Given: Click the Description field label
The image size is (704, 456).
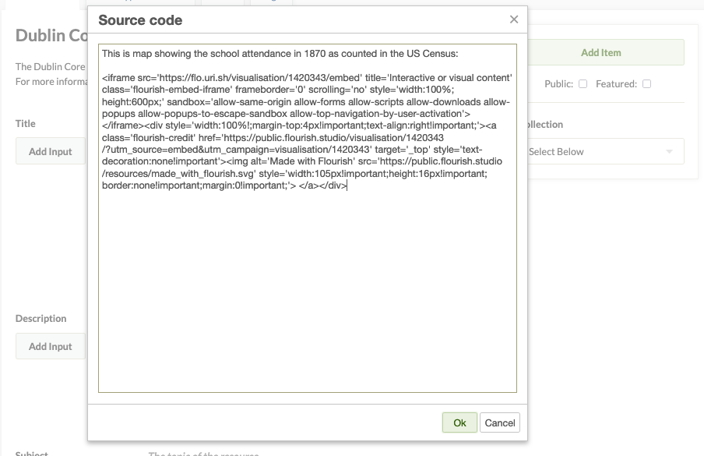Looking at the screenshot, I should (40, 319).
